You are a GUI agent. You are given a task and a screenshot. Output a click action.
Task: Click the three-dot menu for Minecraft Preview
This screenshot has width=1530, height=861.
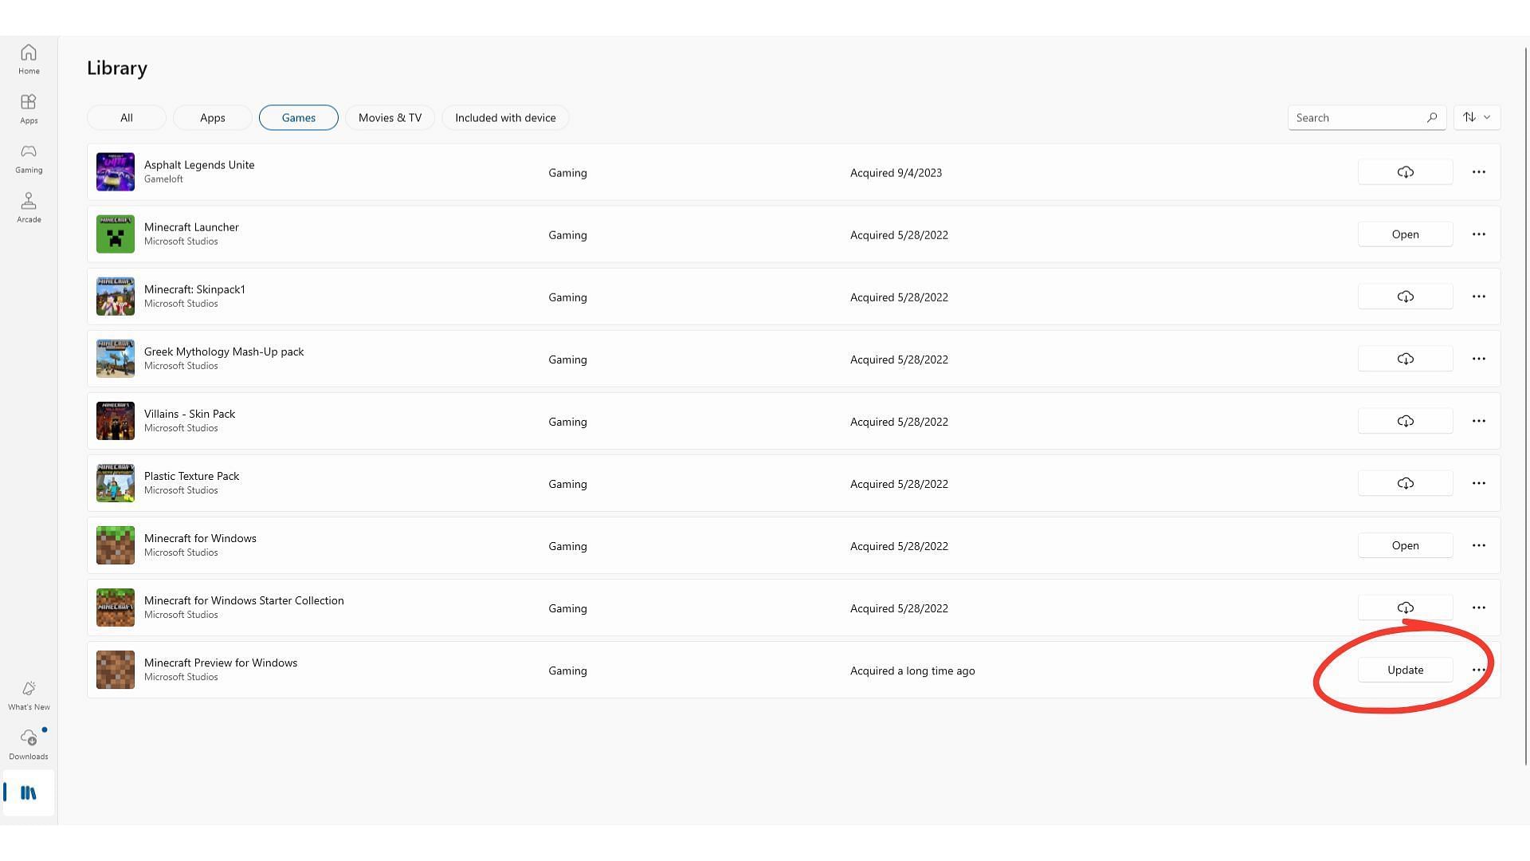click(x=1478, y=670)
